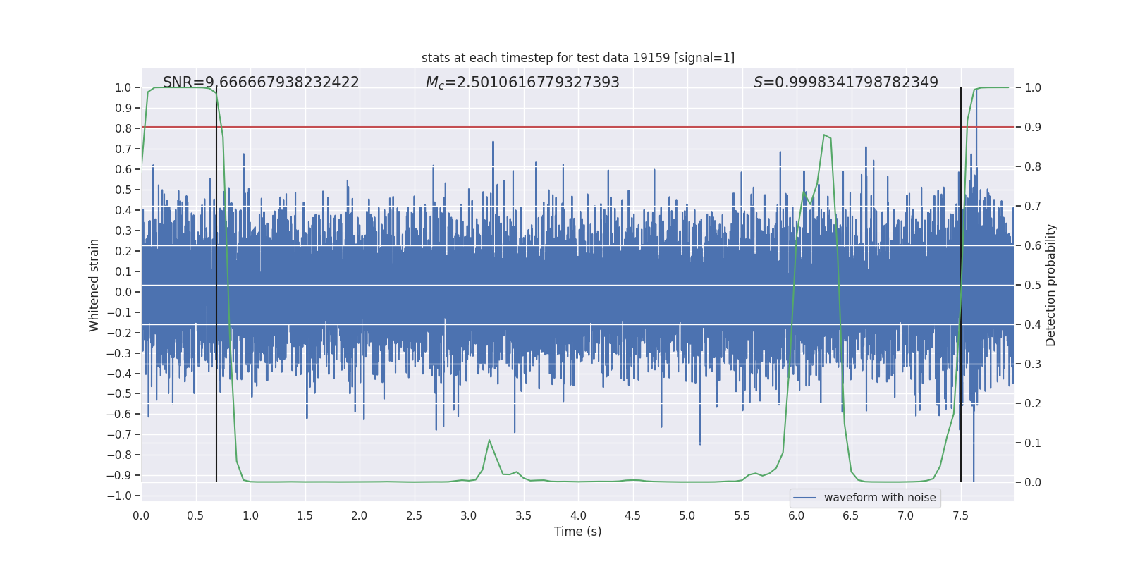Click the SNR value annotation

(x=261, y=82)
